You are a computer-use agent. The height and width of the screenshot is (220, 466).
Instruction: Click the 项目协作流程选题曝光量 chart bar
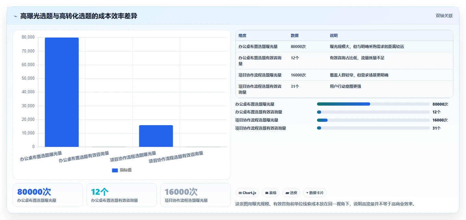coord(156,136)
